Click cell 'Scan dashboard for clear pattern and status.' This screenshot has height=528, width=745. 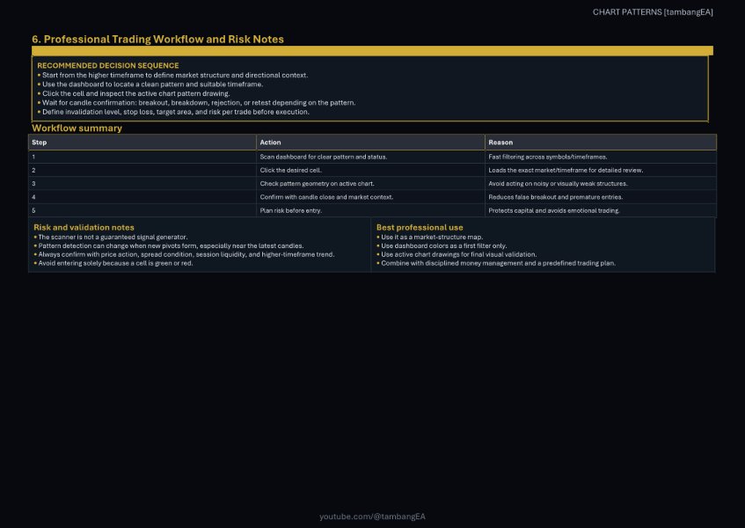tap(370, 157)
